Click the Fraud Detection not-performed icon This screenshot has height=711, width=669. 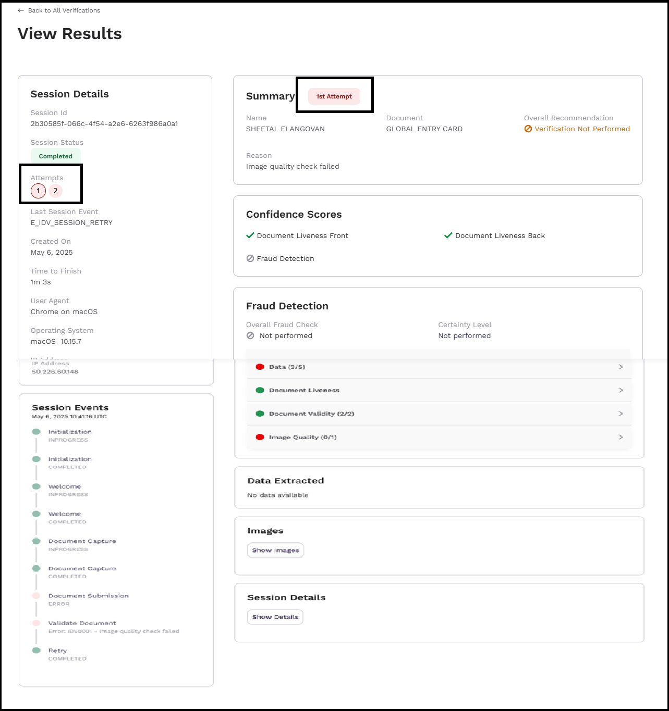click(x=250, y=258)
